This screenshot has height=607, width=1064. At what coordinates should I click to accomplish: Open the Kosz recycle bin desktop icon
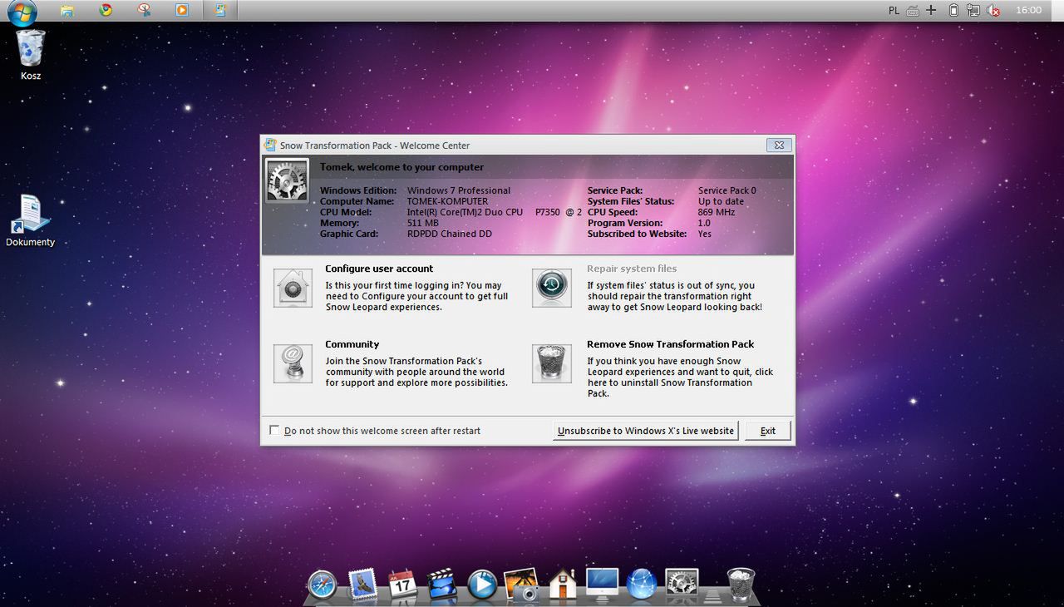tap(31, 55)
